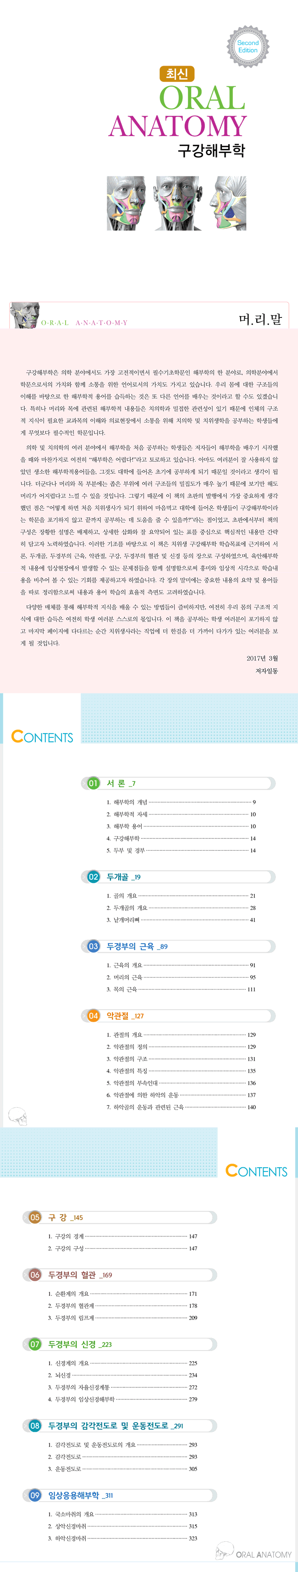
Task: Click the 머리말 preface header title
Action: point(260,319)
